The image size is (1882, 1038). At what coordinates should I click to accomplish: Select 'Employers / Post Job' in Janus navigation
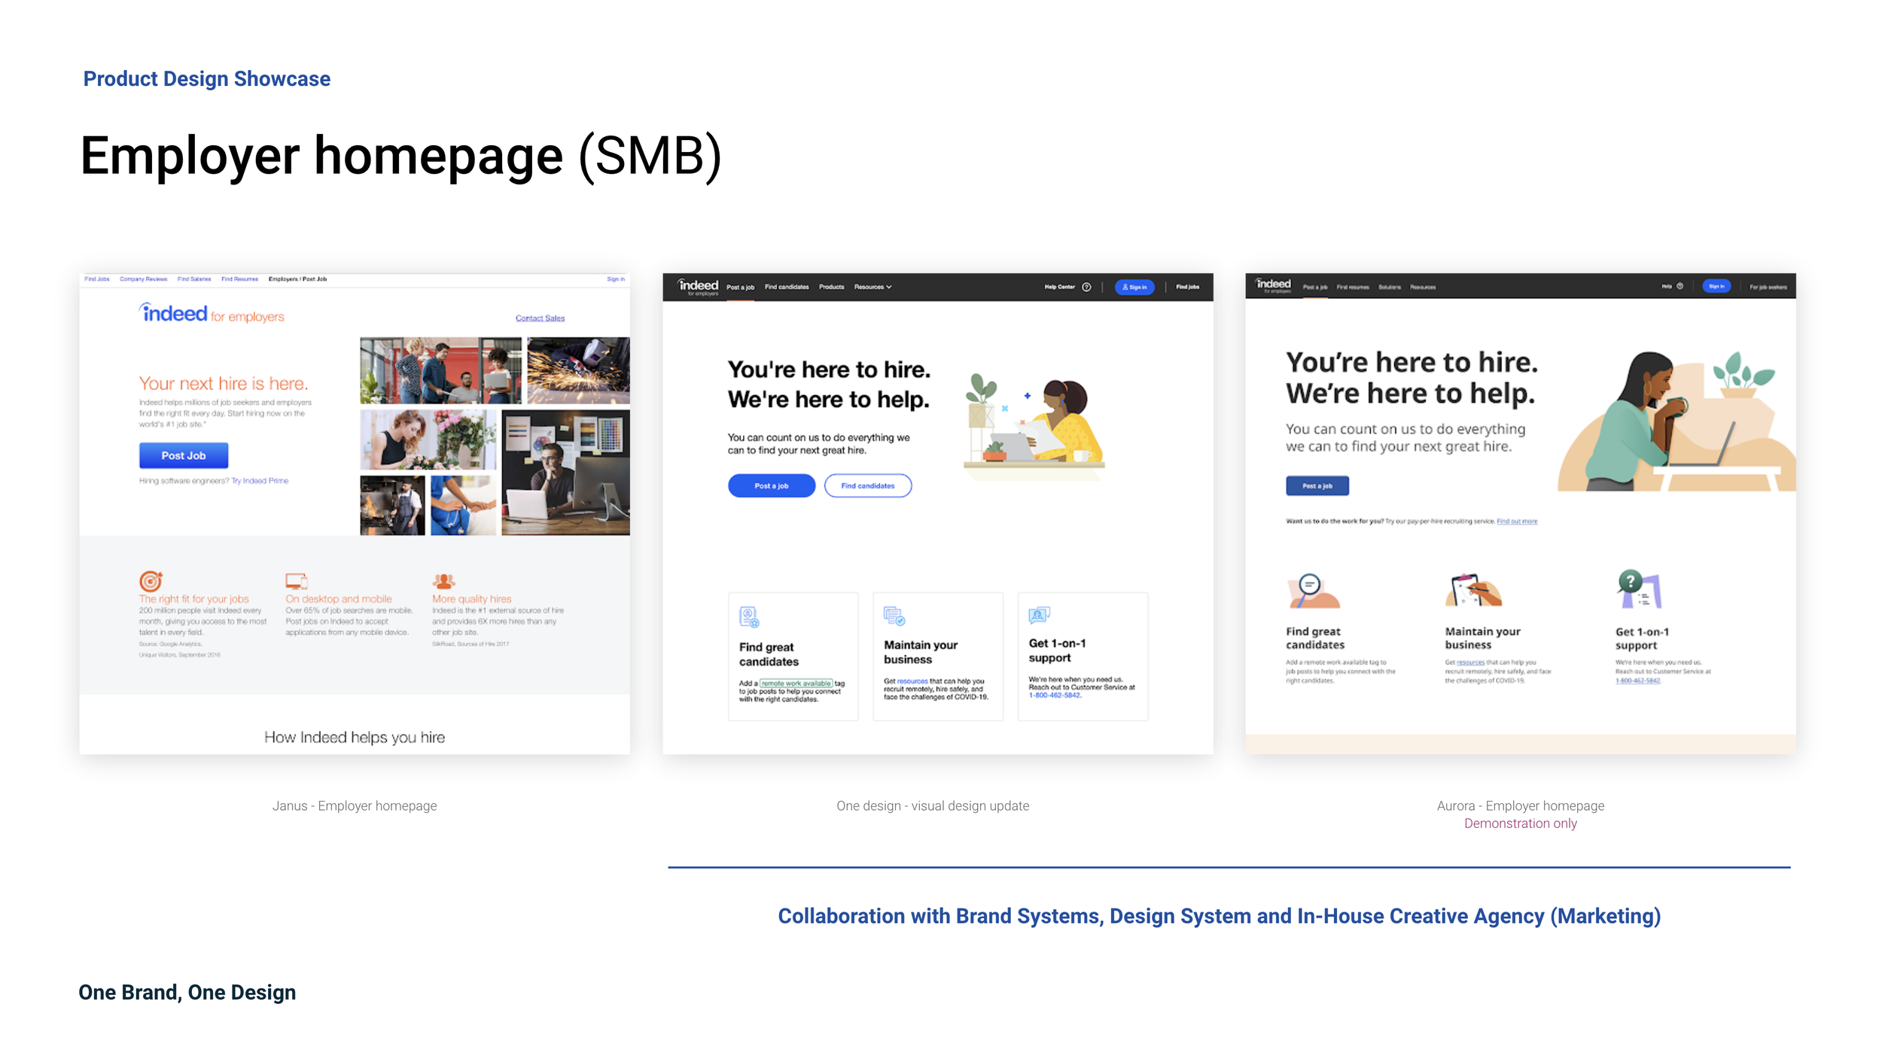point(297,279)
